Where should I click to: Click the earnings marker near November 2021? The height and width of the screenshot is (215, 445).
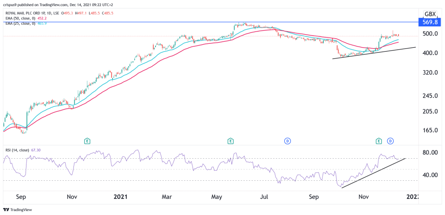click(x=379, y=140)
